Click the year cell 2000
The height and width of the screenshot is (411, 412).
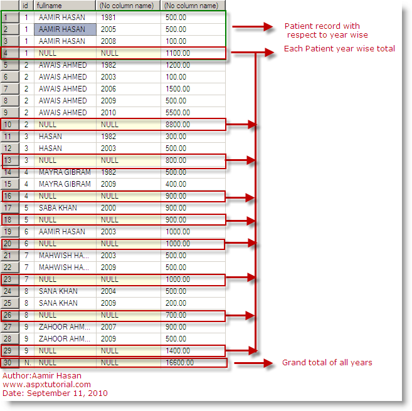[129, 208]
